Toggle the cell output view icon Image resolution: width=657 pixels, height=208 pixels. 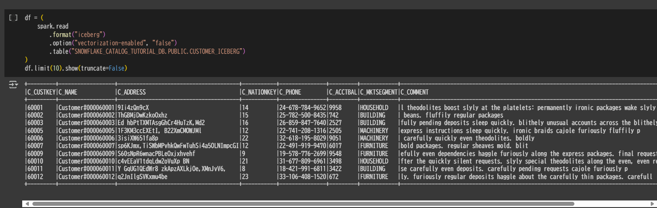12,85
